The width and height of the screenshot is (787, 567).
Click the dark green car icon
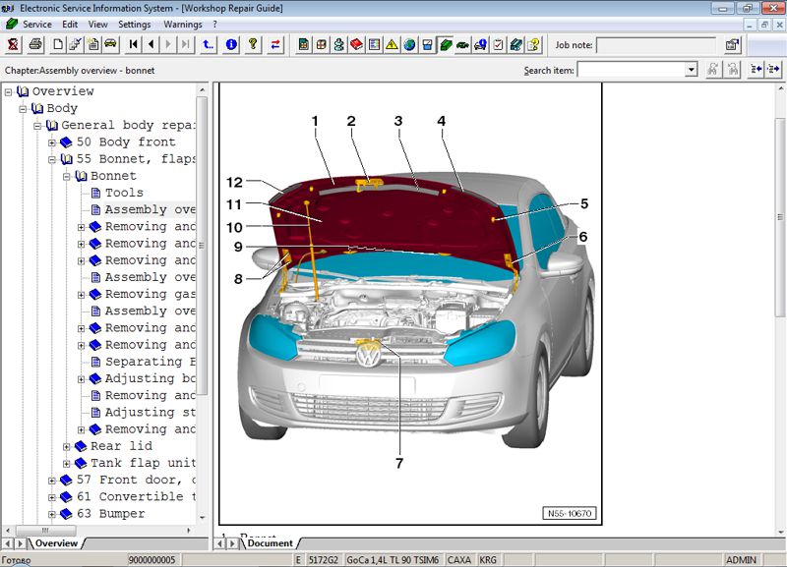point(462,44)
